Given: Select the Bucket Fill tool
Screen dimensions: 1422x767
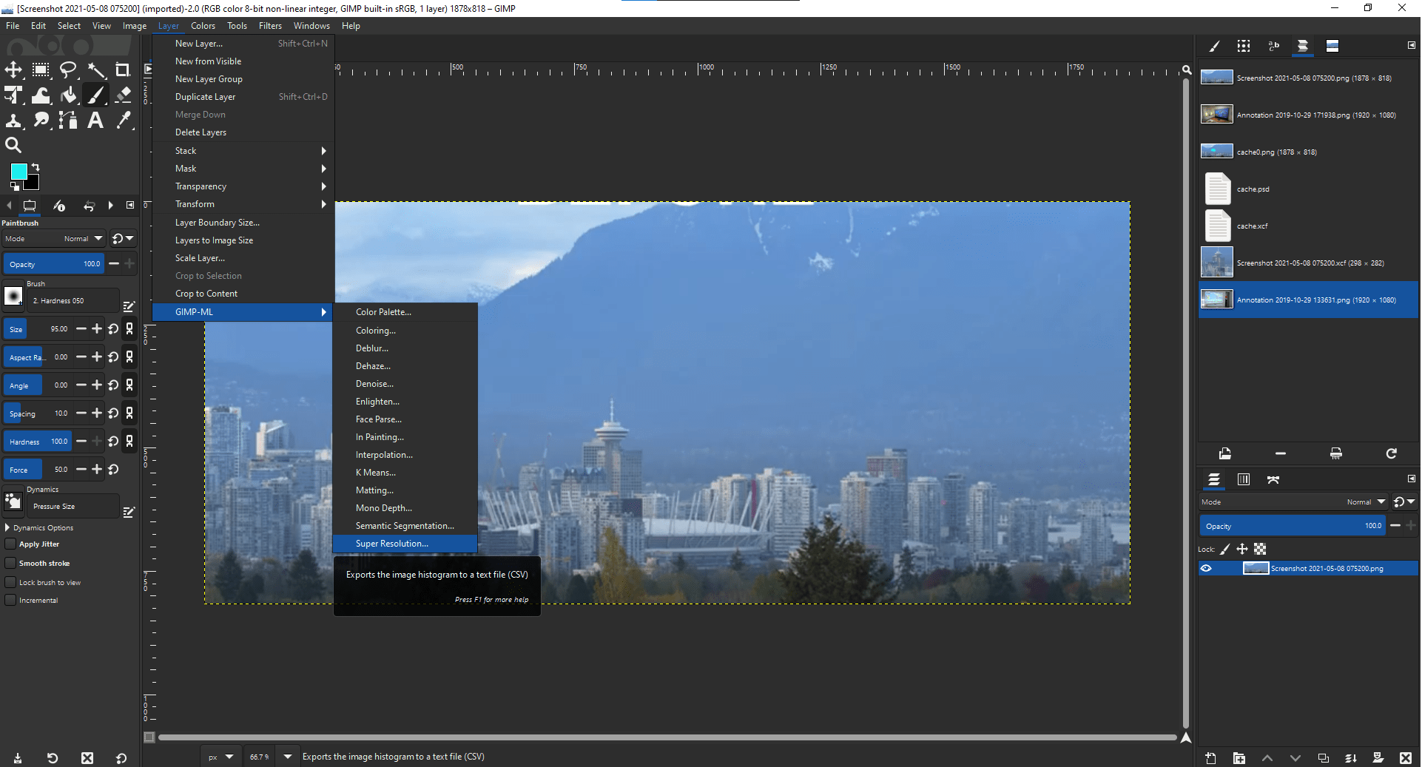Looking at the screenshot, I should pos(68,95).
